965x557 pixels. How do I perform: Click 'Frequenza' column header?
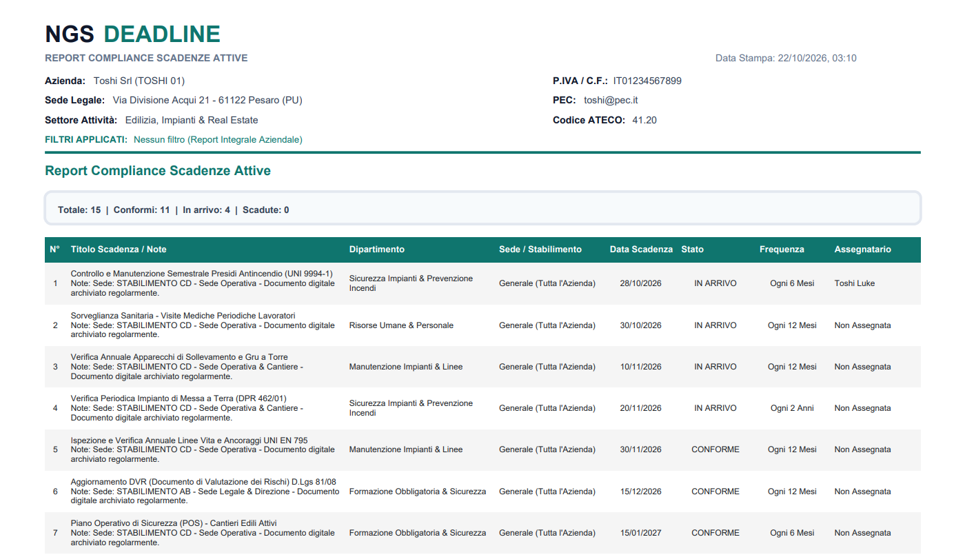click(x=782, y=250)
